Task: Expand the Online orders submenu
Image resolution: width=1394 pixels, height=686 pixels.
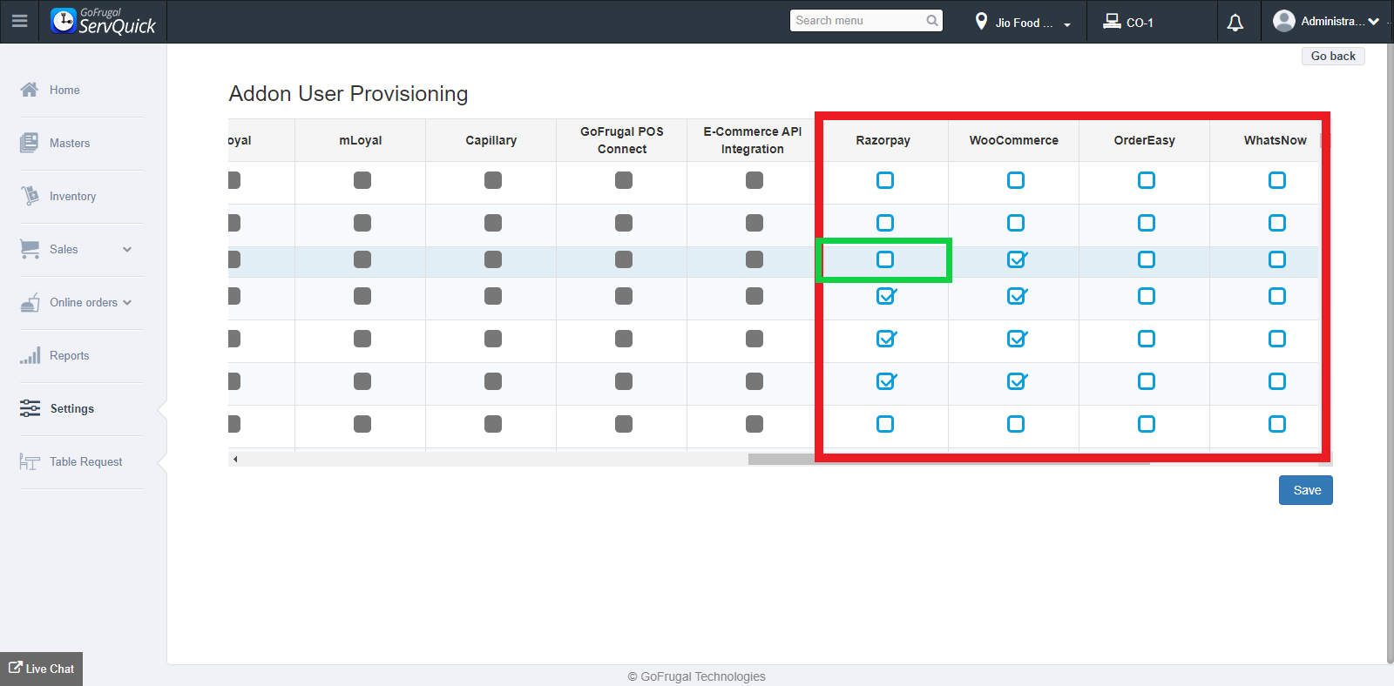Action: 127,303
